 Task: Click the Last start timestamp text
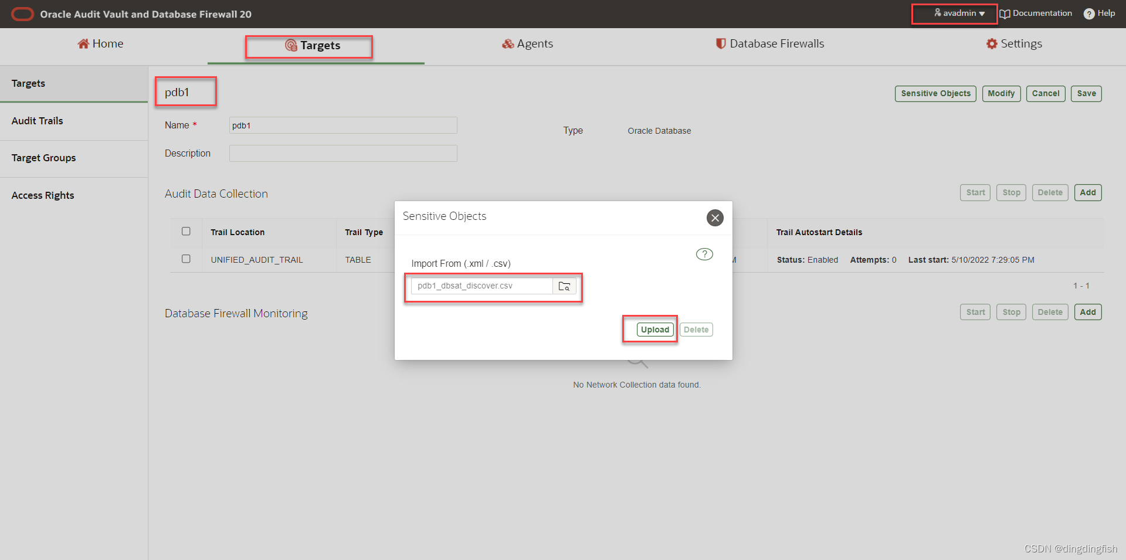[x=971, y=260]
